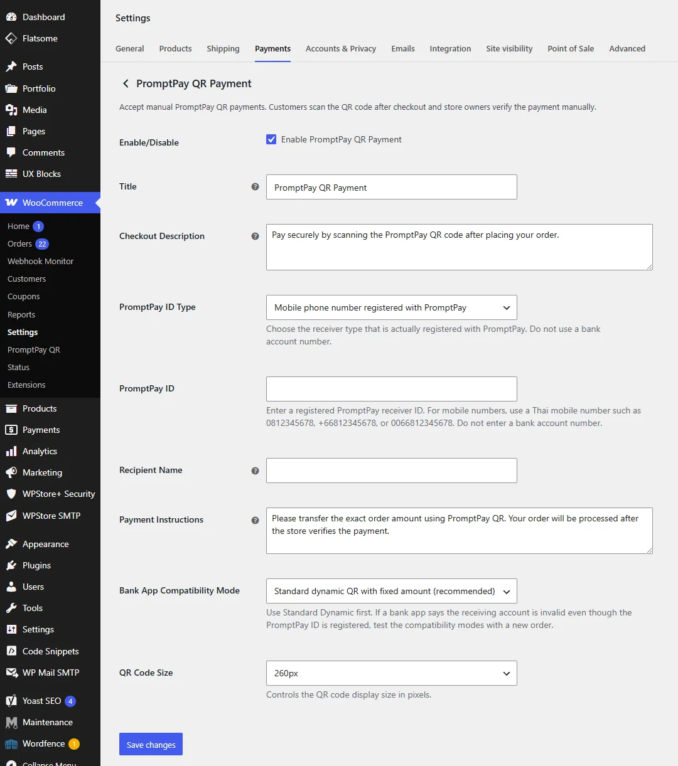Viewport: 678px width, 766px height.
Task: Open Webhook Monitor in the WooCommerce submenu
Action: tap(41, 261)
